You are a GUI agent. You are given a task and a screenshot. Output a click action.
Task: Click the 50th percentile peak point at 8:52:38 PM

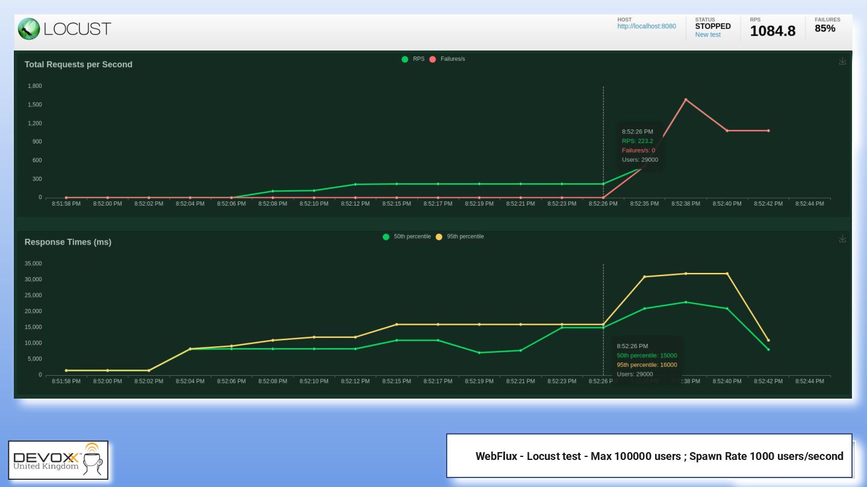tap(686, 302)
